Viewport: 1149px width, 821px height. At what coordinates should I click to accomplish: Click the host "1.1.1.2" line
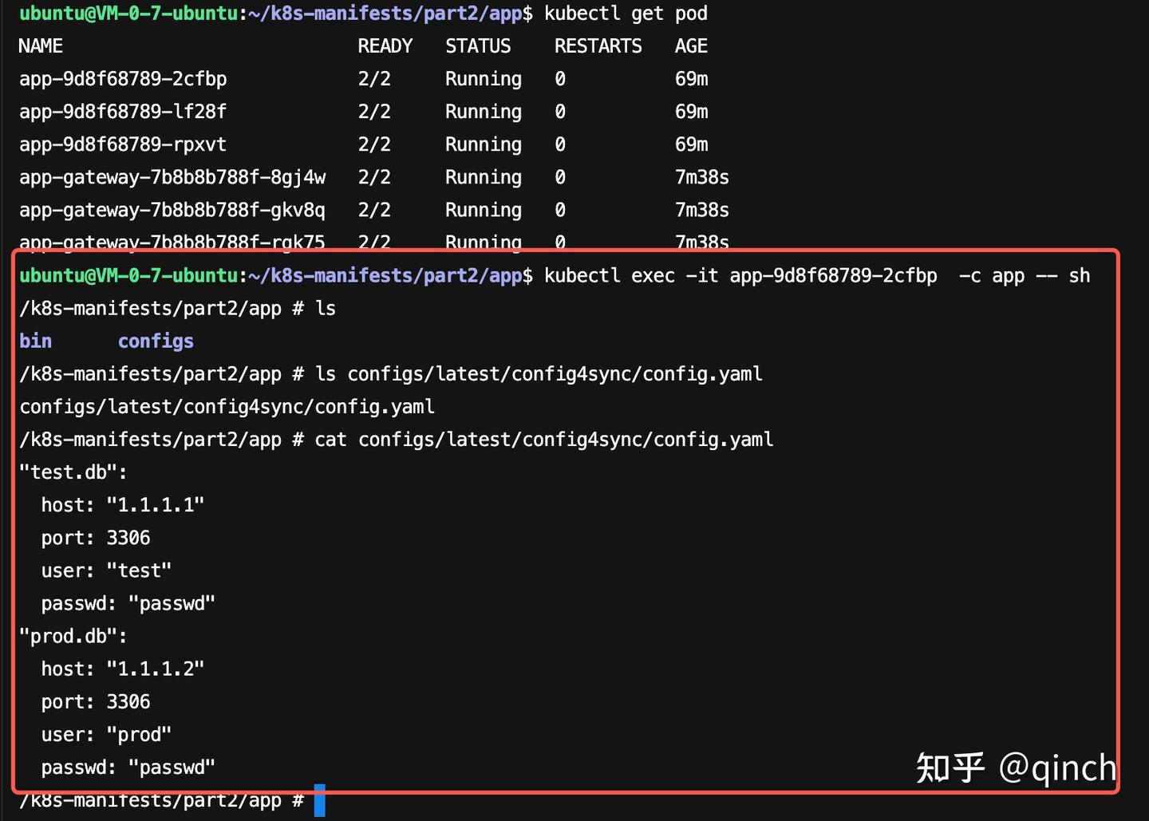123,669
